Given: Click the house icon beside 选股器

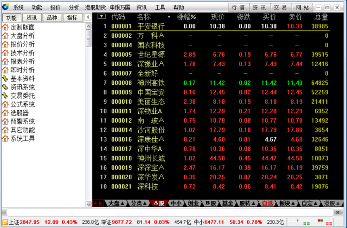Looking at the screenshot, I should click(5, 113).
